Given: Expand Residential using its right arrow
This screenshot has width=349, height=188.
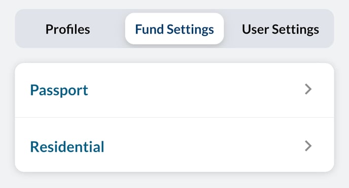Looking at the screenshot, I should [x=308, y=146].
